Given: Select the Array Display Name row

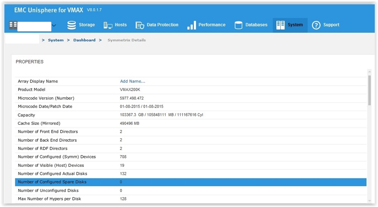Looking at the screenshot, I should click(191, 81).
